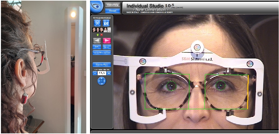Click the blue directional pad control
The height and width of the screenshot is (134, 279).
[x=102, y=81]
